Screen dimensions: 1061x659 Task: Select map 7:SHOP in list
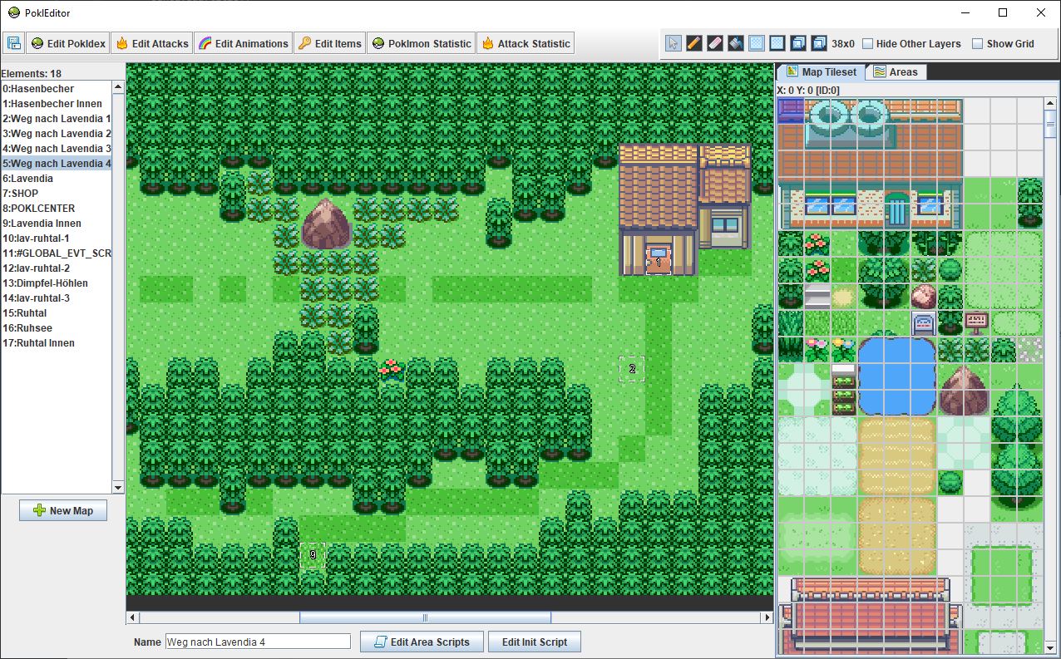coord(57,193)
